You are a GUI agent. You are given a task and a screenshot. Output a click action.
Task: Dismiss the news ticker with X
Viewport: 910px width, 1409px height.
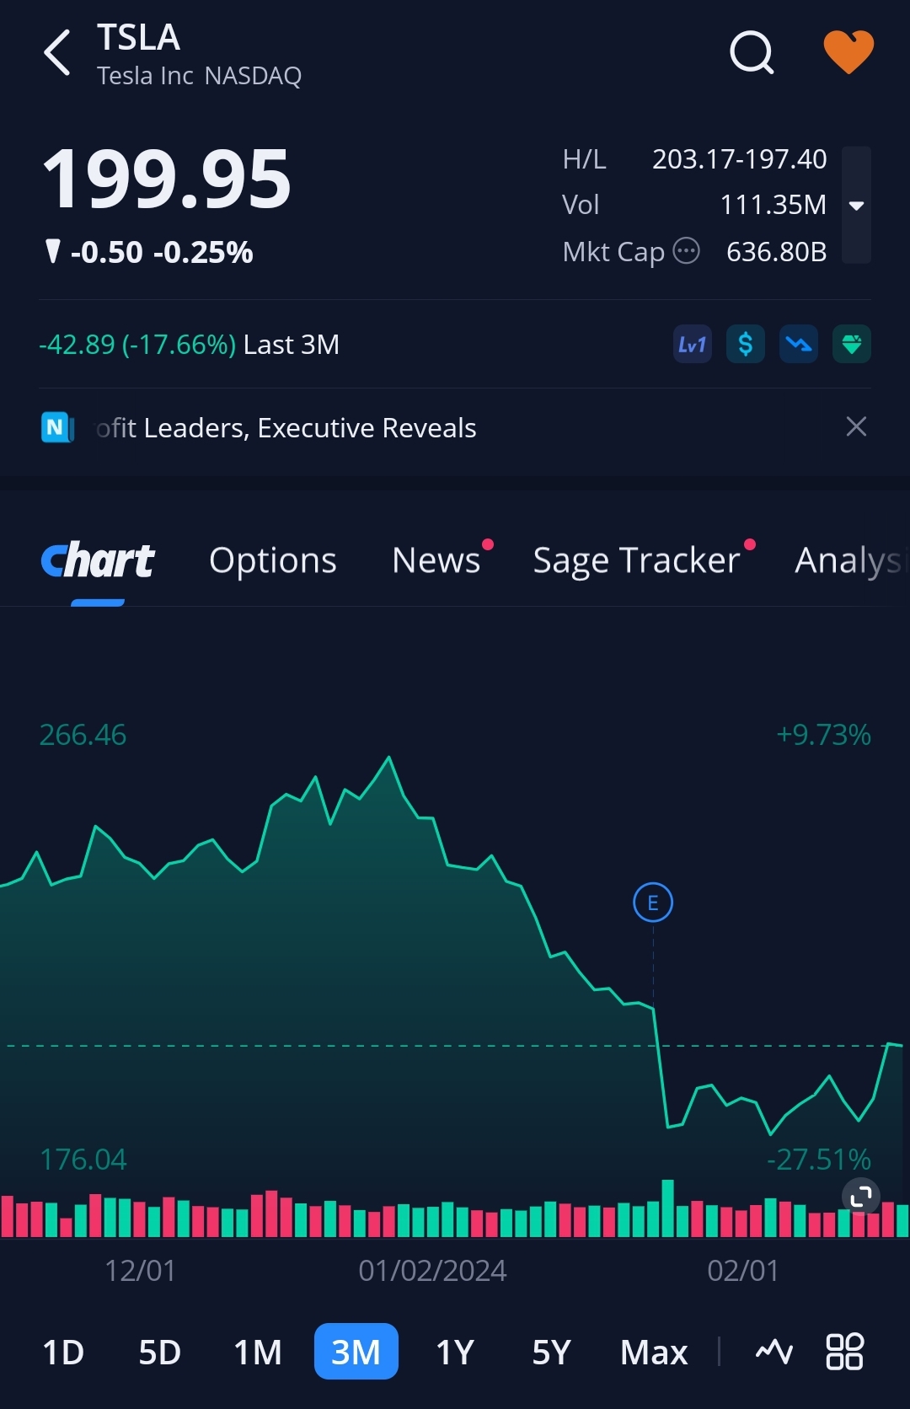(856, 426)
